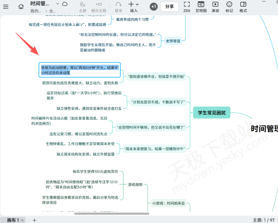This screenshot has height=223, width=278.
Task: Add a relationship line (联系)
Action: pyautogui.click(x=119, y=7)
